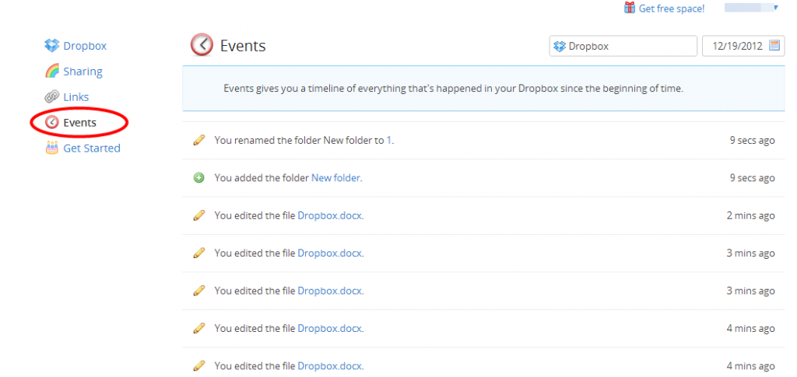This screenshot has height=377, width=797.
Task: Click the birthday cake Get Started icon
Action: click(x=52, y=148)
